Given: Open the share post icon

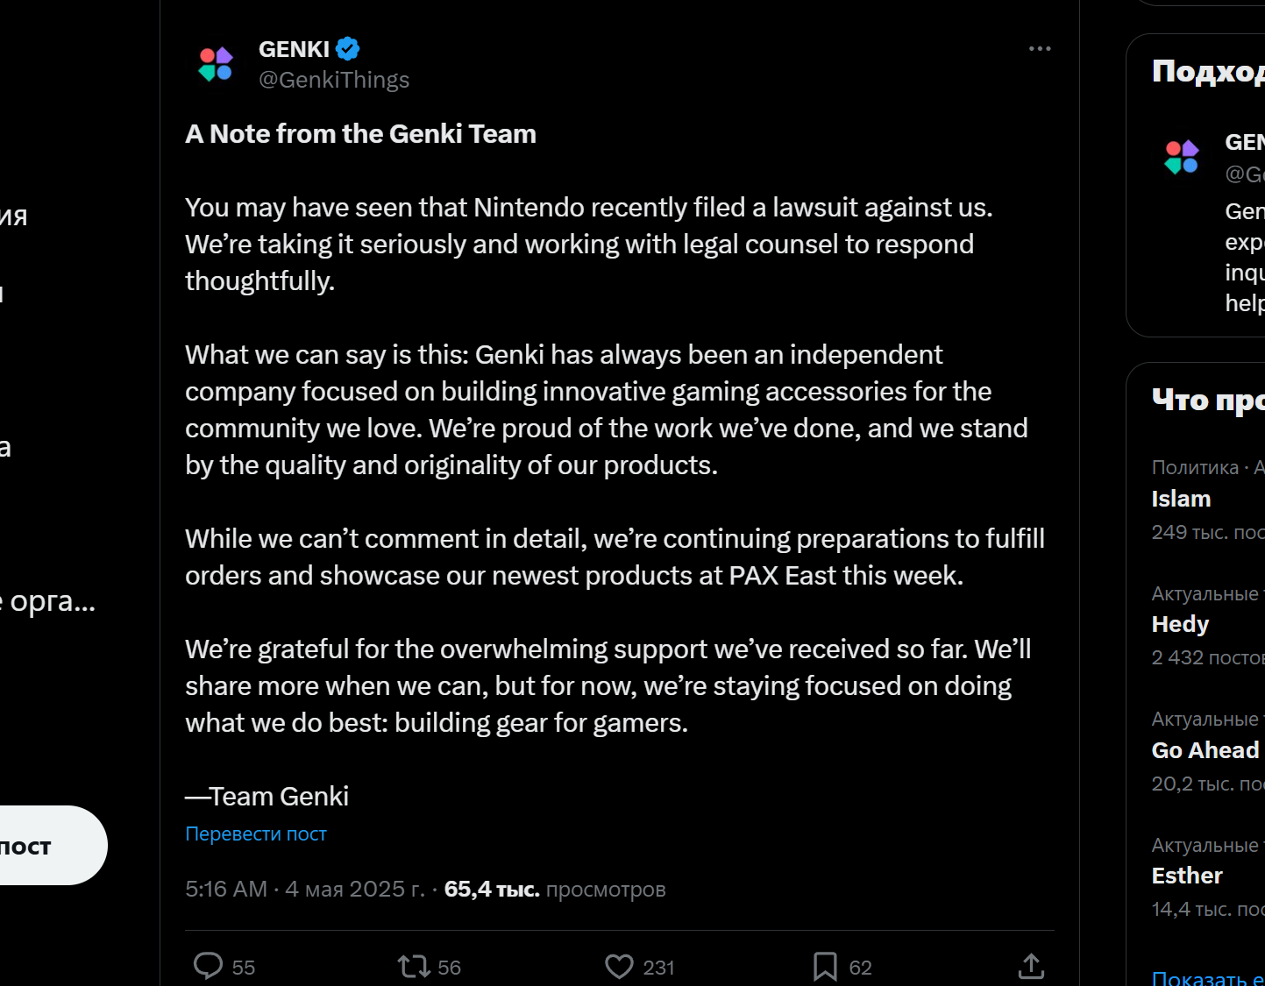Looking at the screenshot, I should coord(1031,966).
